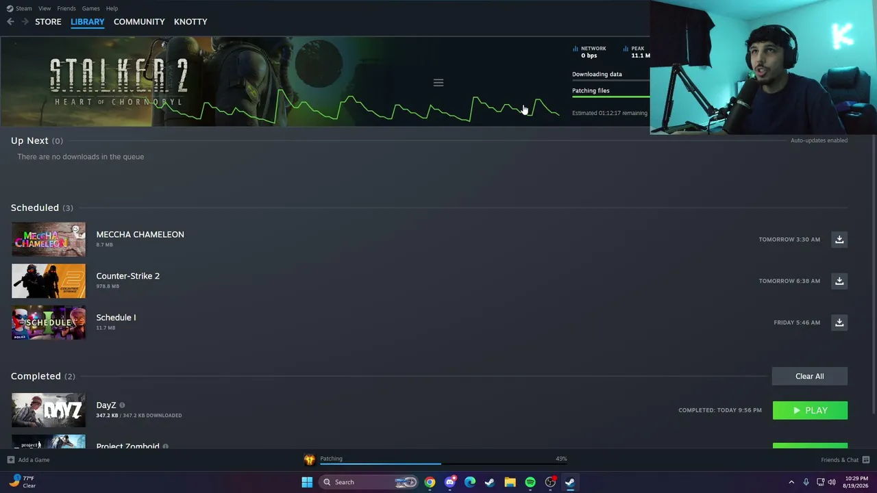This screenshot has height=493, width=877.
Task: Open the OBS icon with red badge
Action: point(550,482)
